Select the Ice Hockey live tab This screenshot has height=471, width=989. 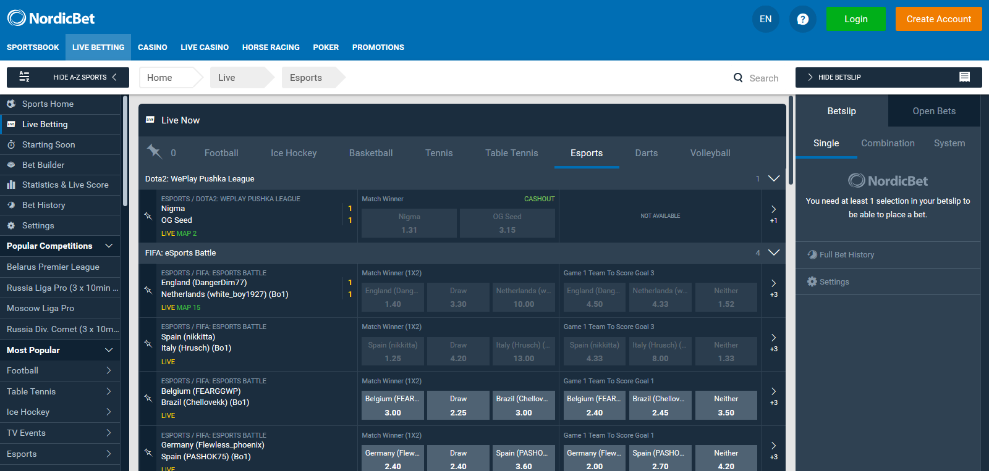pos(293,153)
